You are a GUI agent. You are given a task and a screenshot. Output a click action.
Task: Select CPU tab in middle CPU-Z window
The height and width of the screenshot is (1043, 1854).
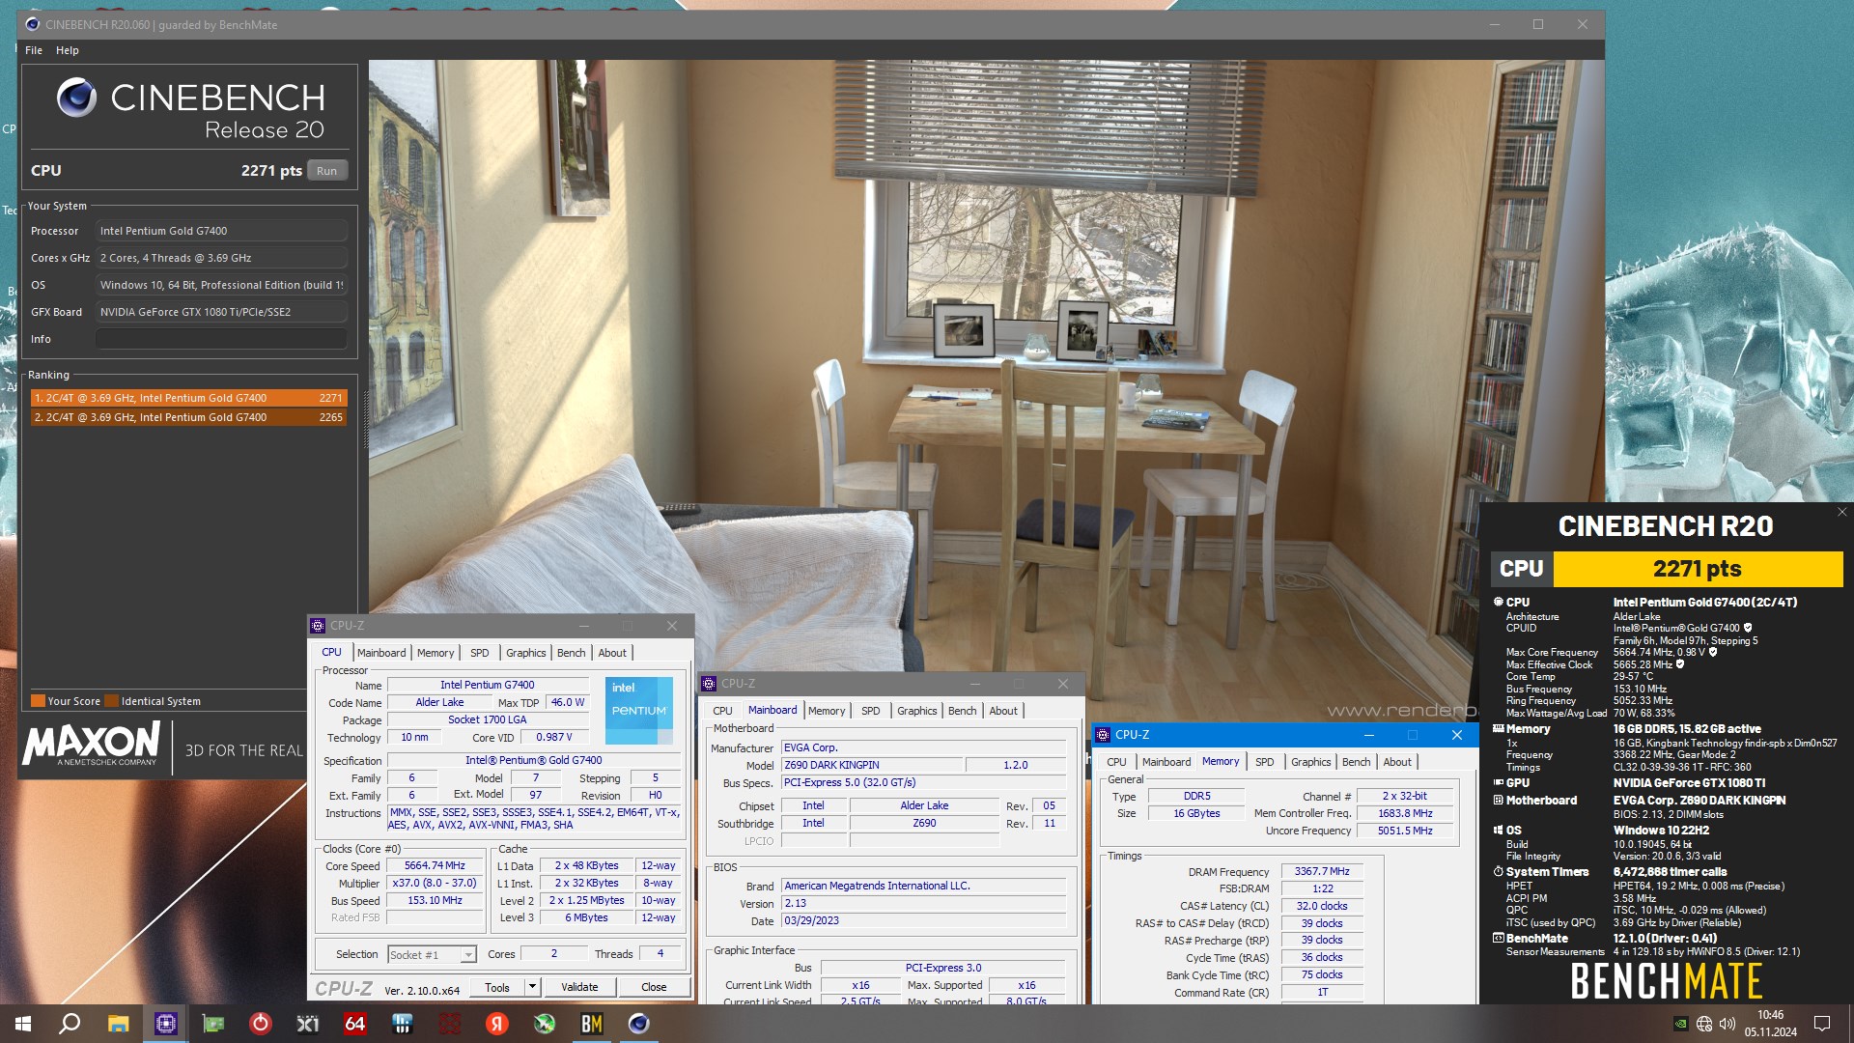[722, 711]
